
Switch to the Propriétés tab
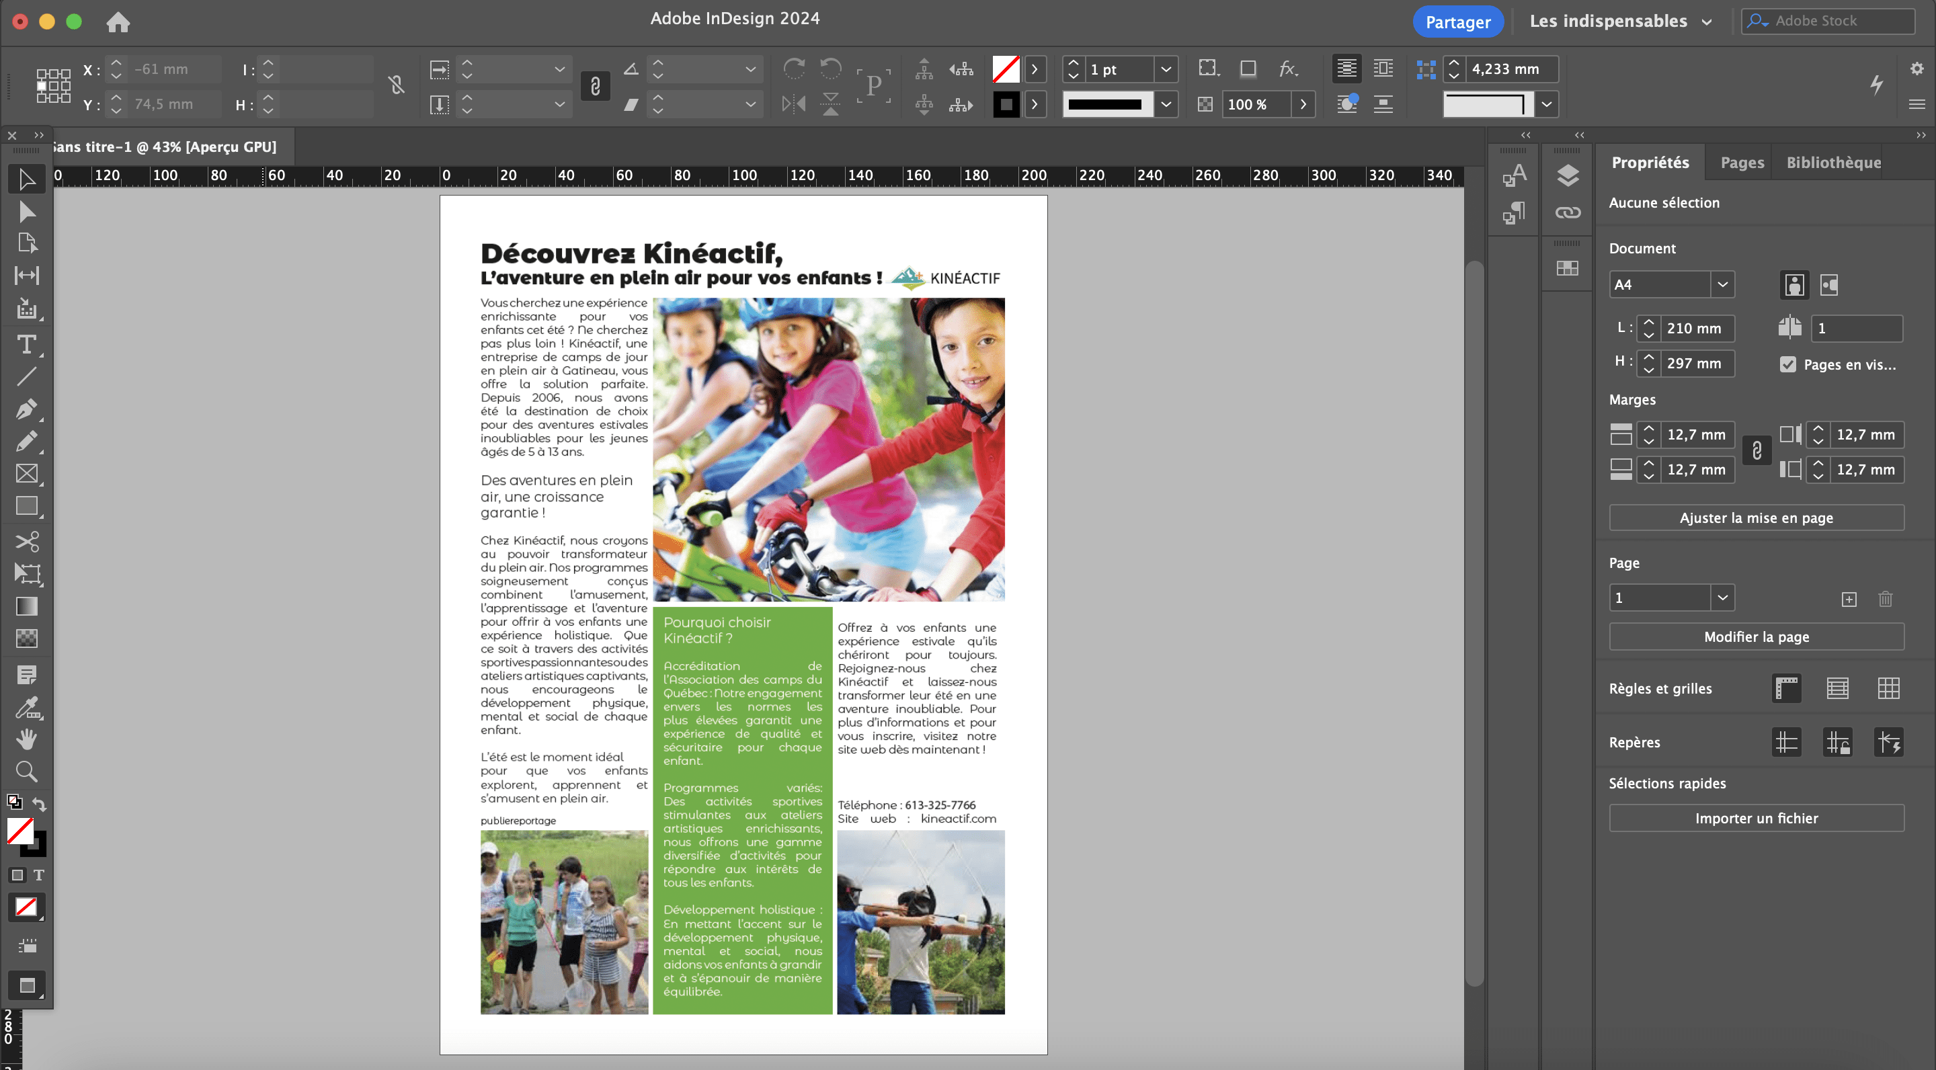[1650, 162]
